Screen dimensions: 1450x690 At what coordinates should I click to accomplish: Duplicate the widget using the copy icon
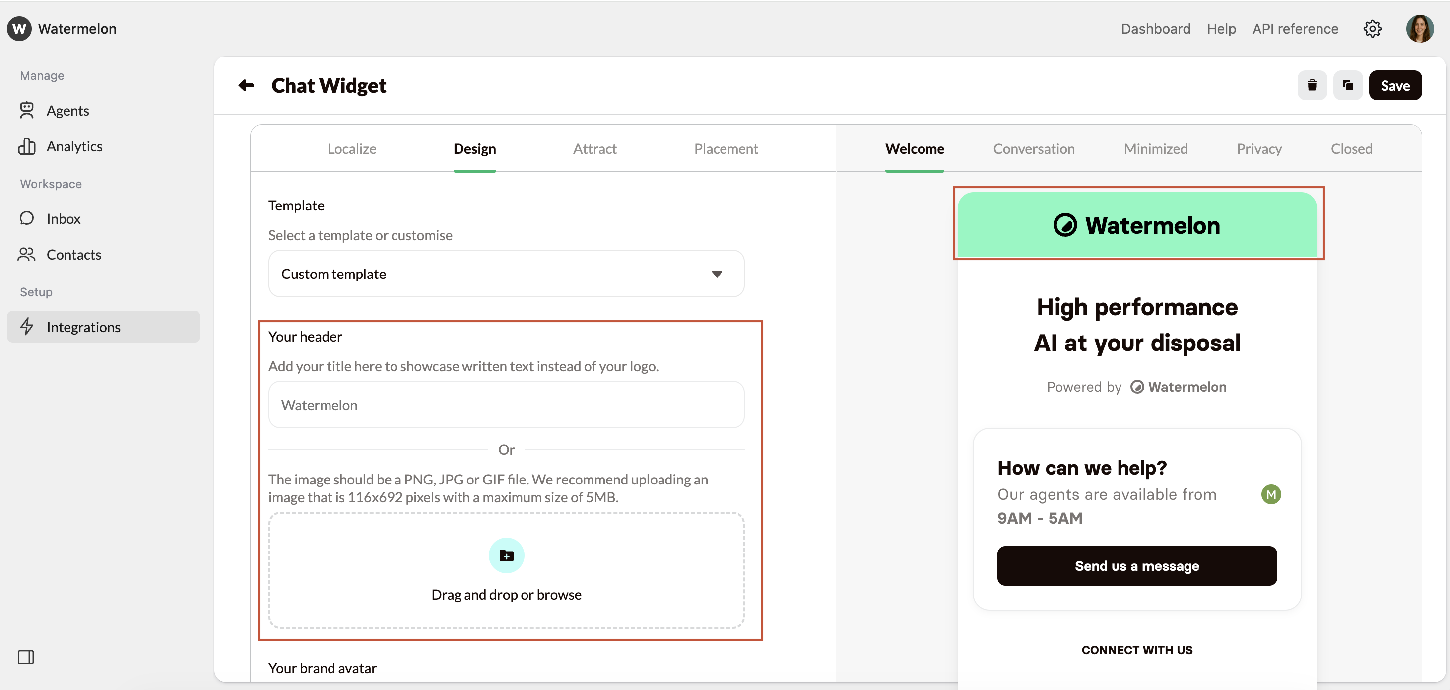(x=1348, y=85)
